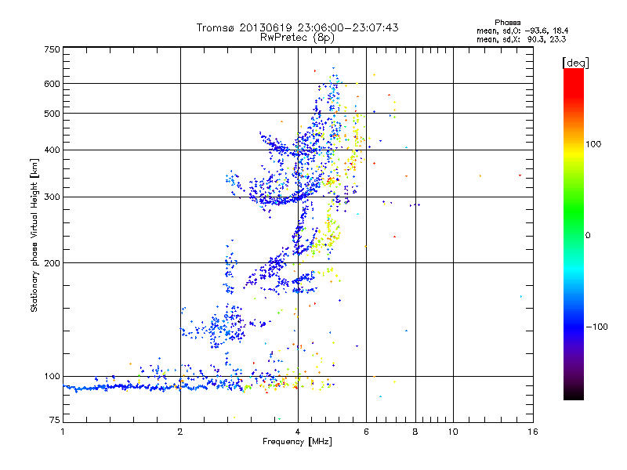Viewport: 627px width, 470px height.
Task: Select the 'RwPretec (8p)' subtitle text
Action: click(x=297, y=38)
